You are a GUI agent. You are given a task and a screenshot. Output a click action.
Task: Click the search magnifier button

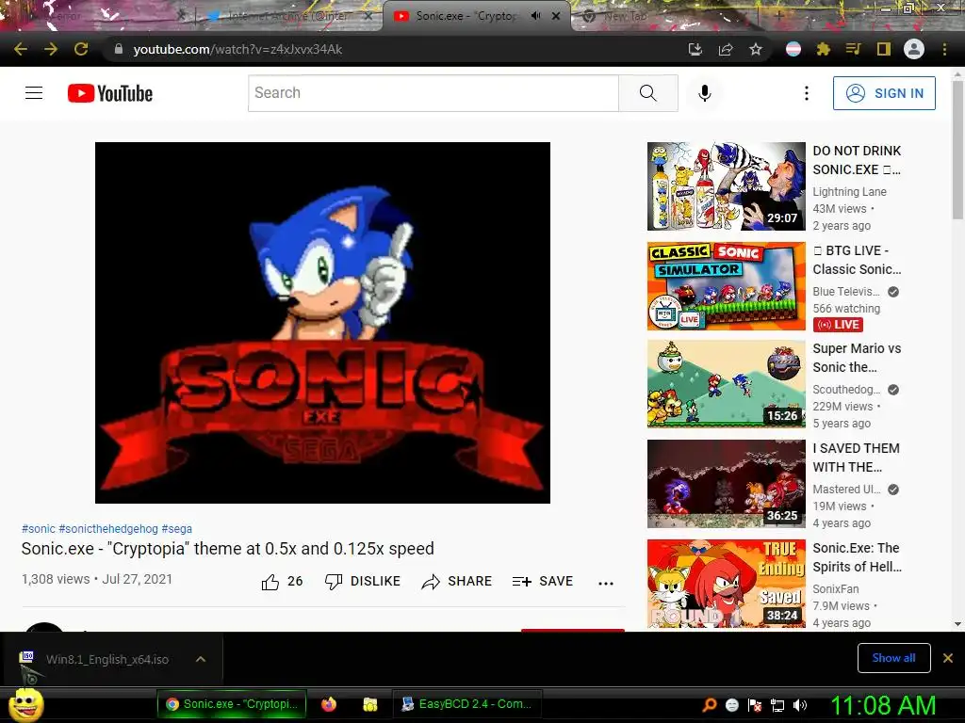648,93
